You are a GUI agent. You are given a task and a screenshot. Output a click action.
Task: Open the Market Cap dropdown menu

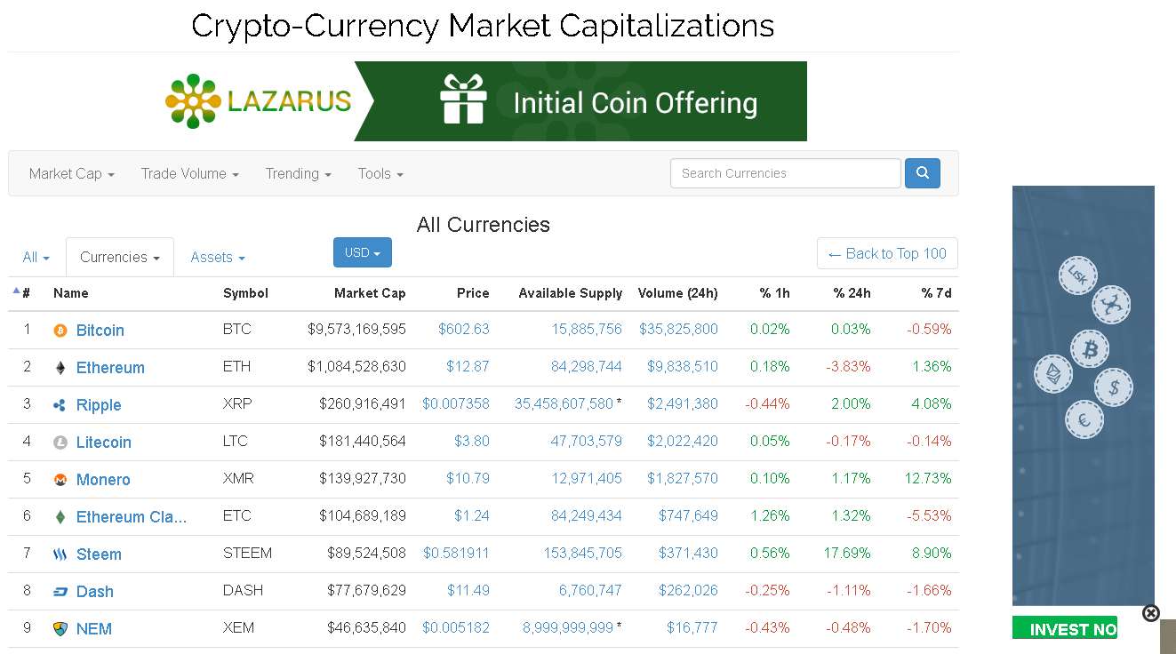pos(72,174)
